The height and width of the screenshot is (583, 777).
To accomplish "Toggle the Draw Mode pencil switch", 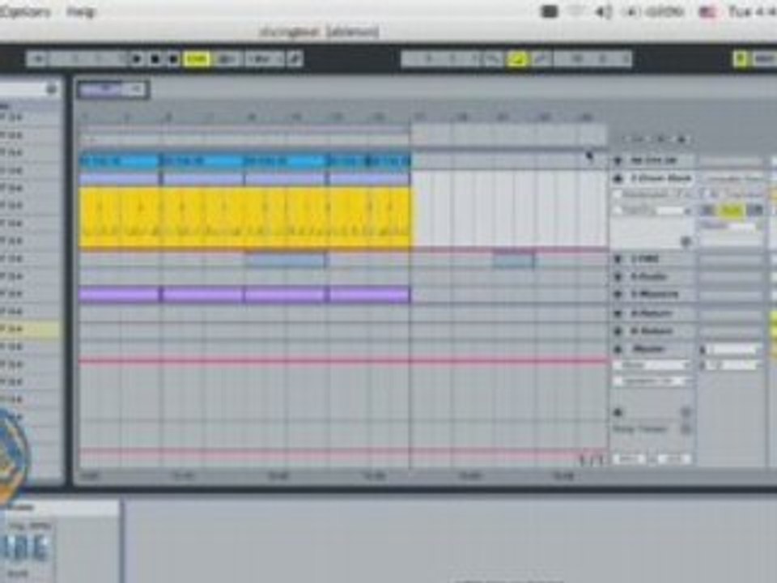I will [x=295, y=59].
